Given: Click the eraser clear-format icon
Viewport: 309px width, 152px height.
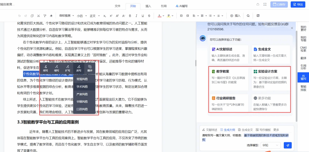Looking at the screenshot, I should point(51,16).
